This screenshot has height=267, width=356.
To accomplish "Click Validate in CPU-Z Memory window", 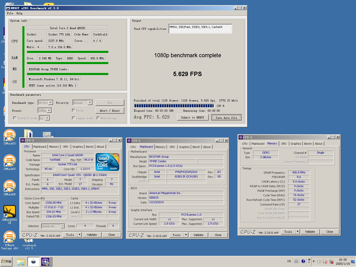I will [310, 232].
